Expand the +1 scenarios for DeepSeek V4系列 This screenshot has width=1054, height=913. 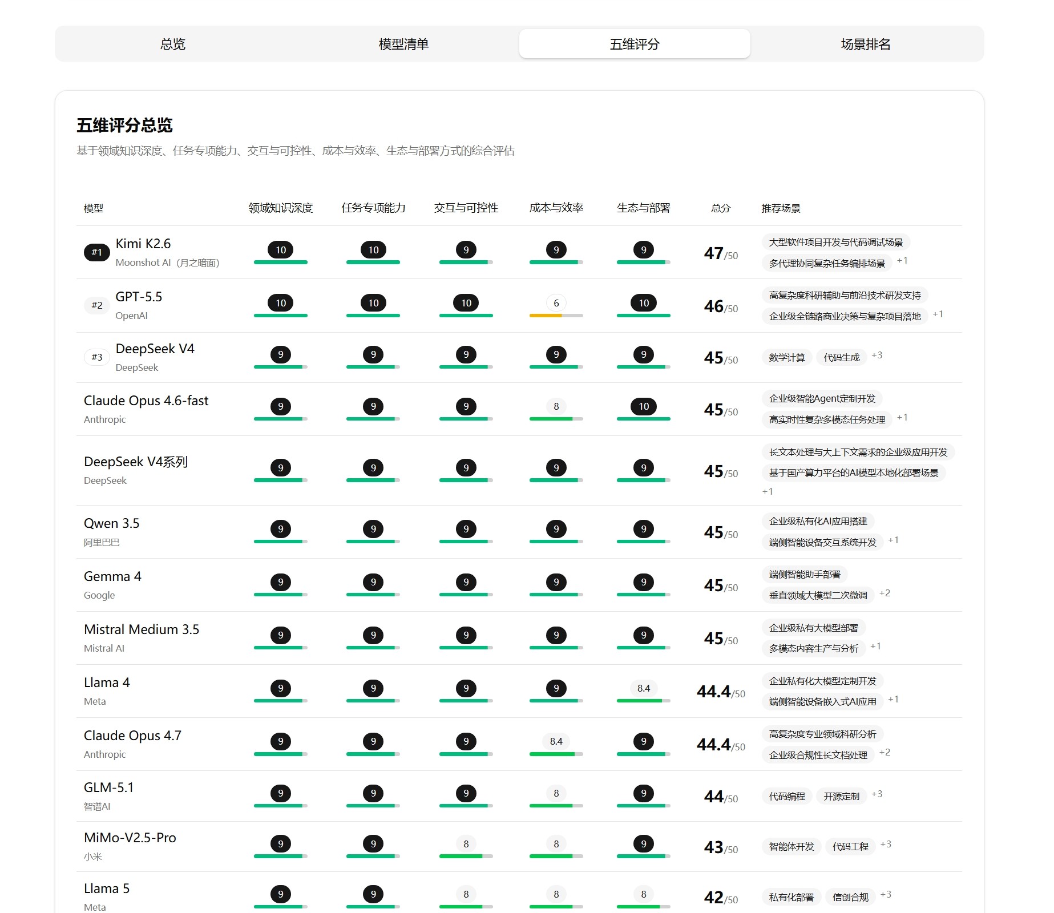point(768,491)
